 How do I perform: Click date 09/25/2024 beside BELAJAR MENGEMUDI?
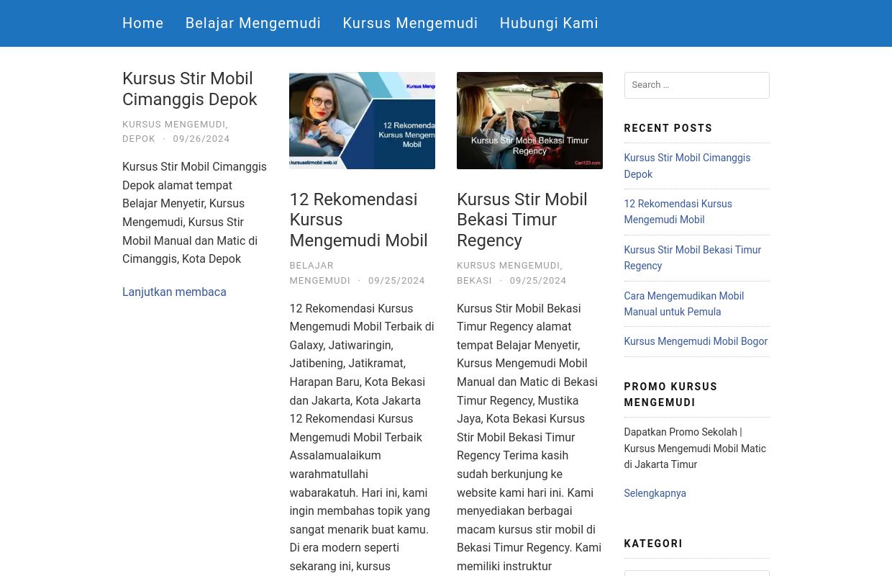point(396,280)
